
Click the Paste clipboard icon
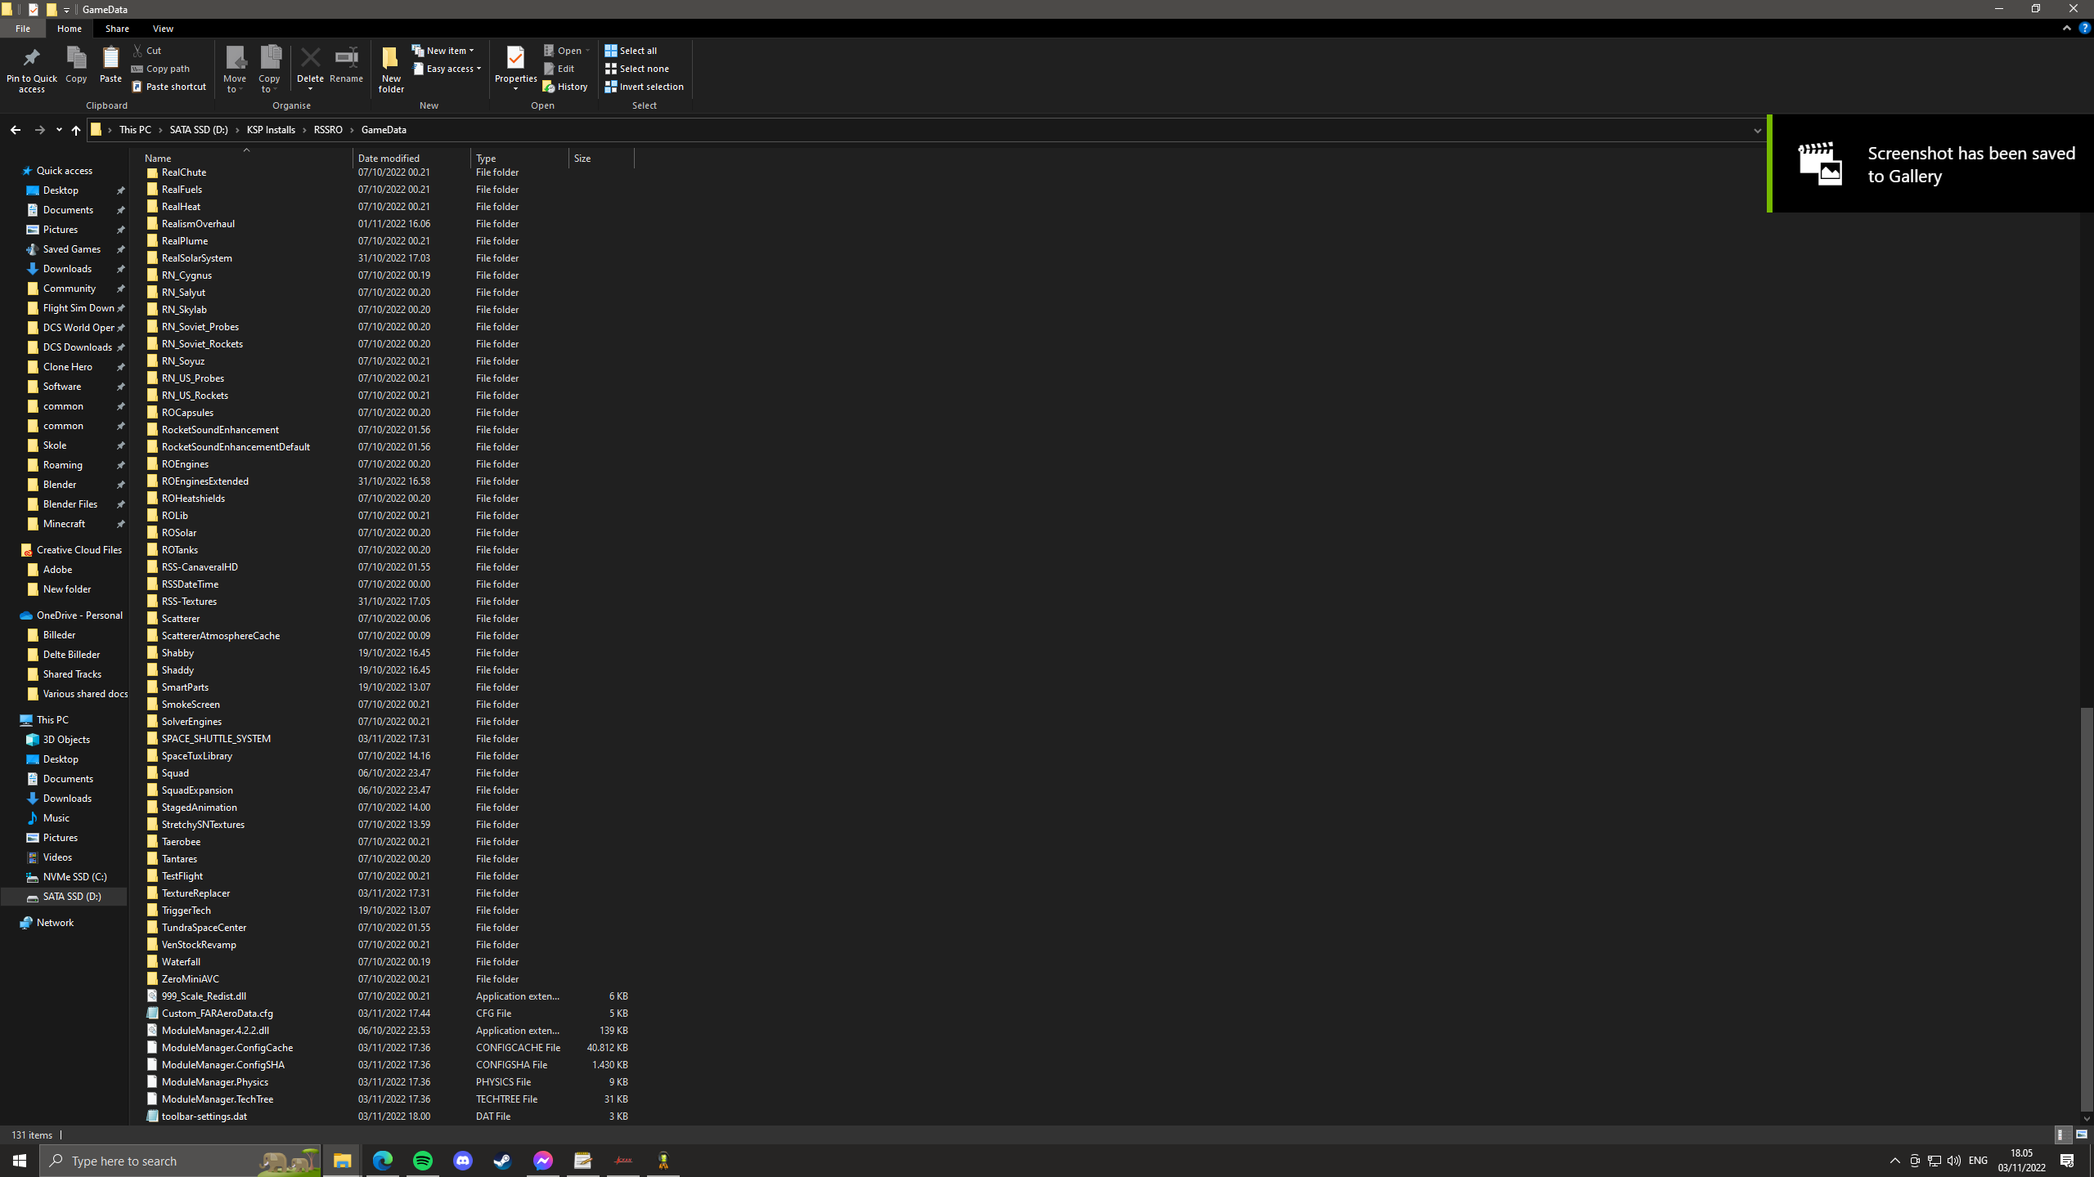(x=110, y=58)
